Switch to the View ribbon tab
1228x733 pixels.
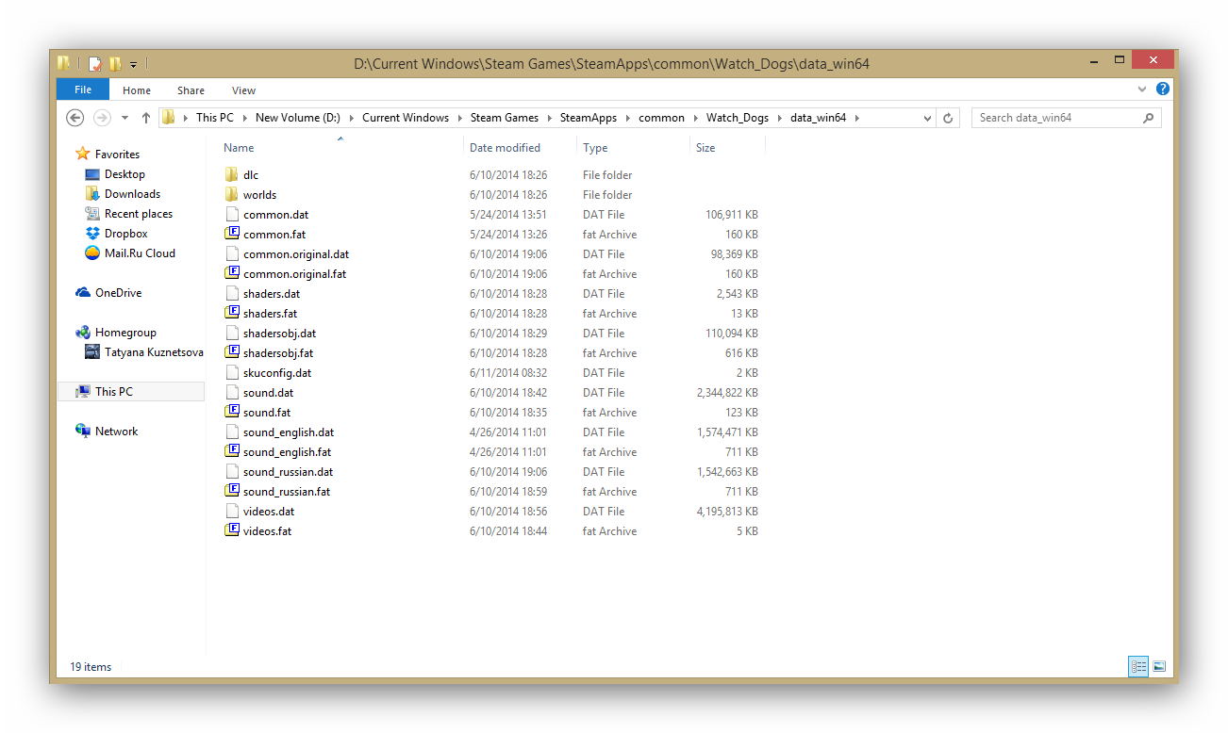[243, 90]
